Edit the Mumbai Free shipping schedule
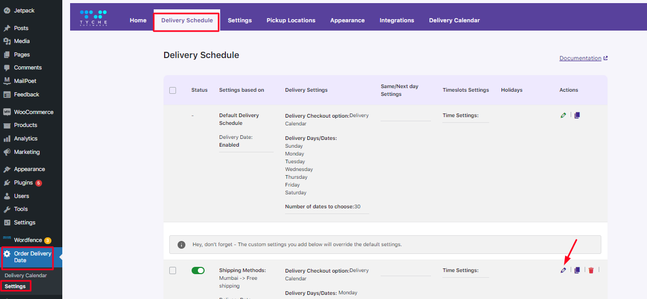Image resolution: width=647 pixels, height=299 pixels. pos(563,270)
